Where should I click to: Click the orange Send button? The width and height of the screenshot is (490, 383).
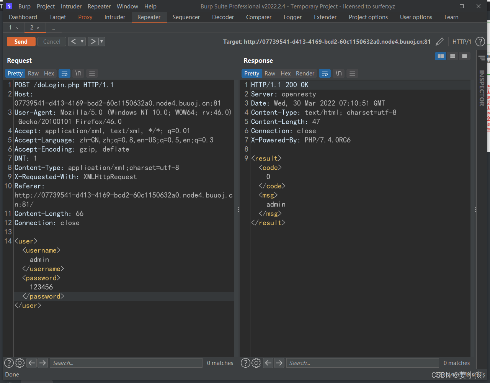[21, 42]
